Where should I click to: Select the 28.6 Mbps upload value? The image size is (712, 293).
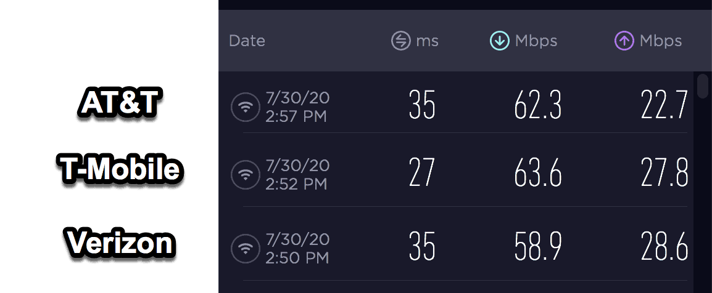(x=664, y=246)
